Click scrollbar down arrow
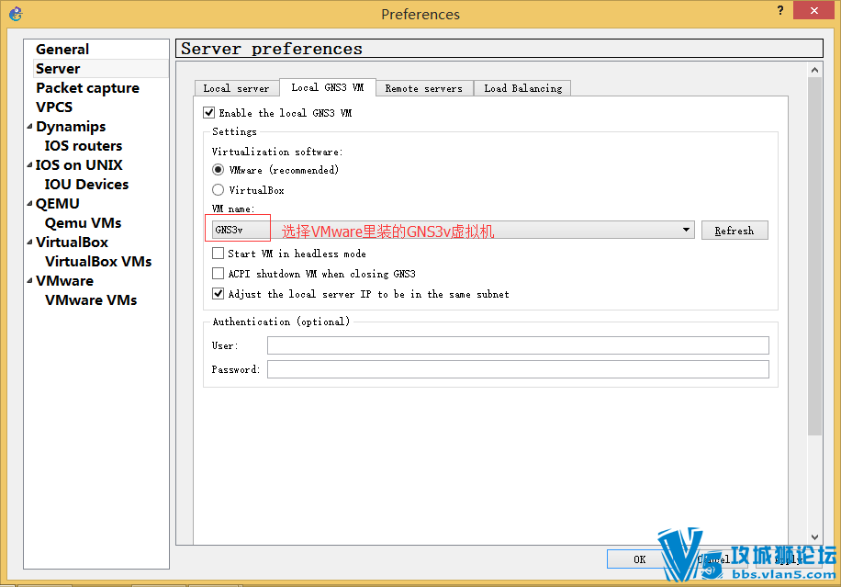 pos(814,537)
